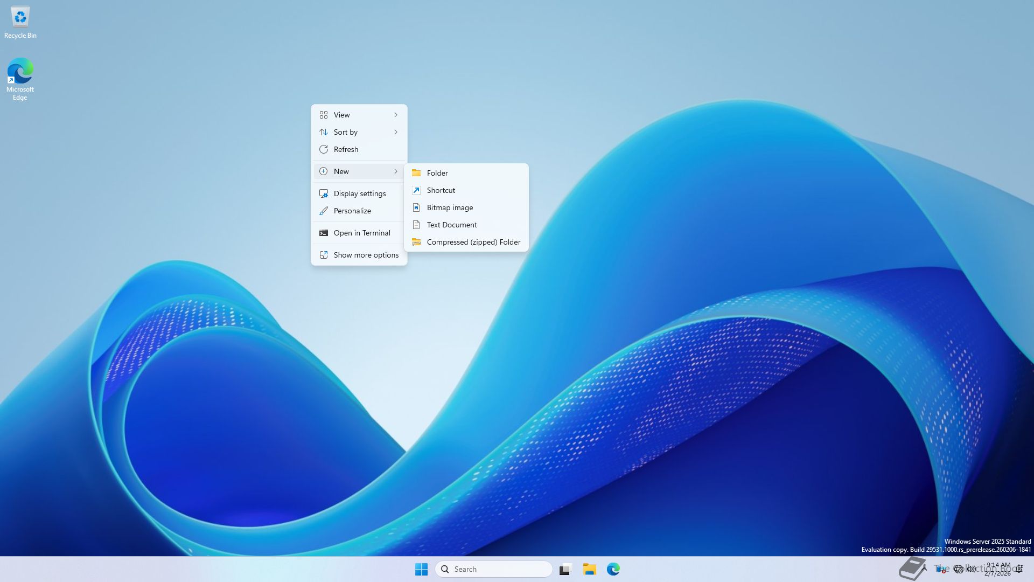Click Show more options

tap(366, 255)
